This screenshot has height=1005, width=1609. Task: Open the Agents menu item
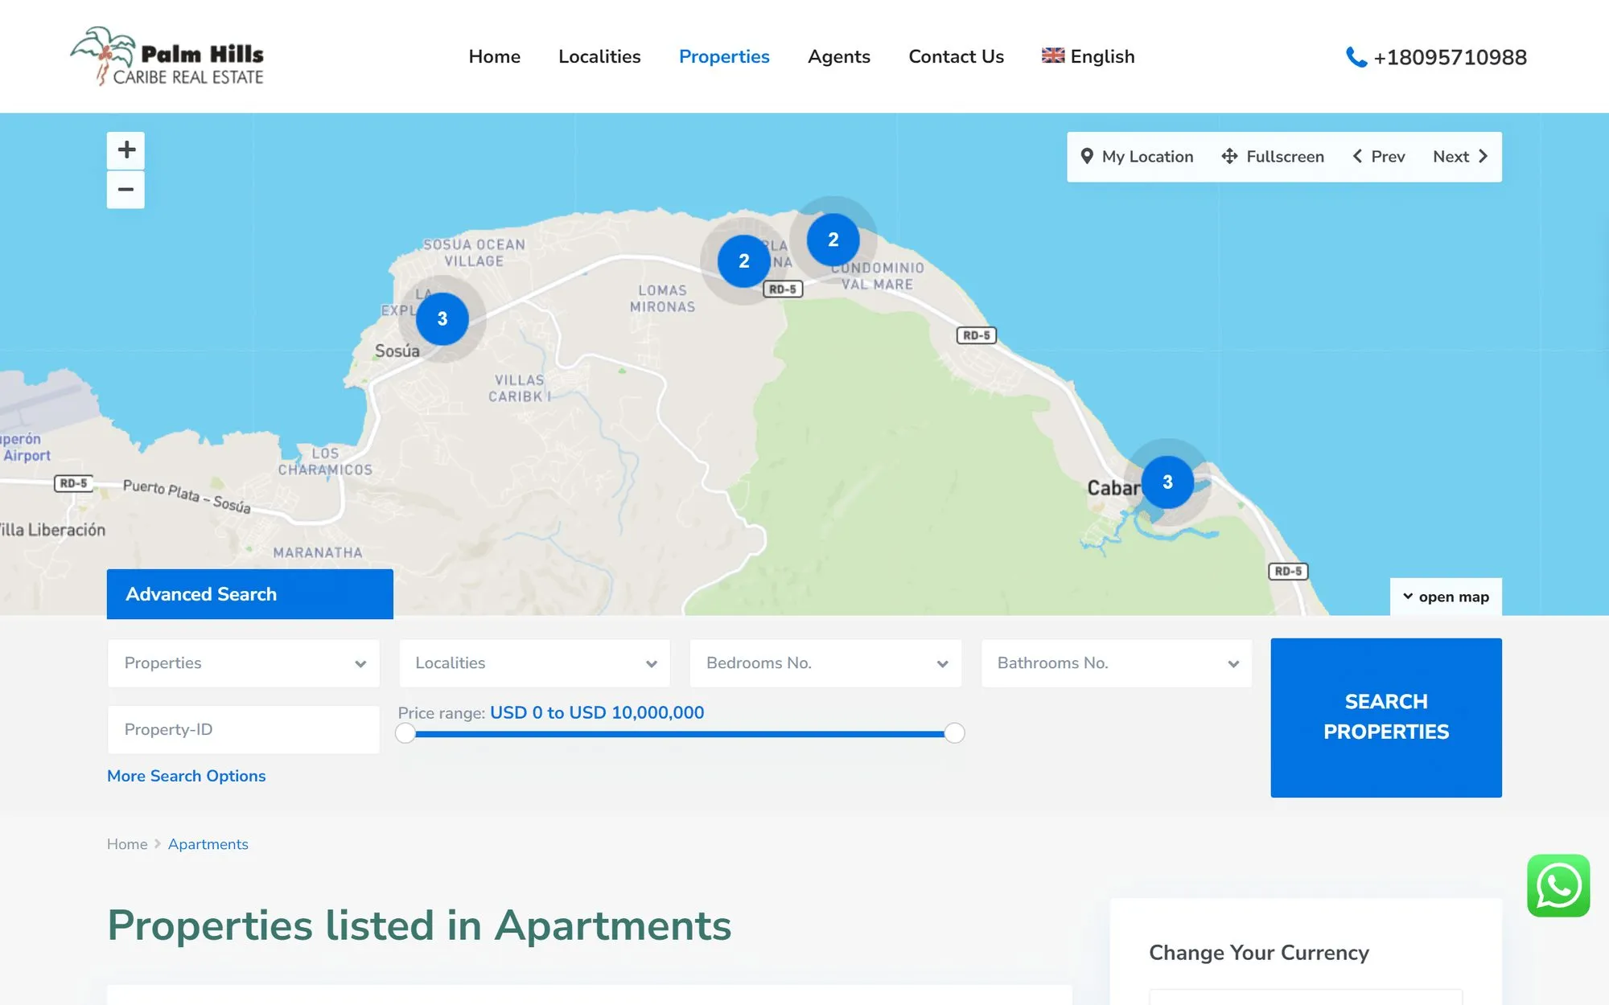839,56
